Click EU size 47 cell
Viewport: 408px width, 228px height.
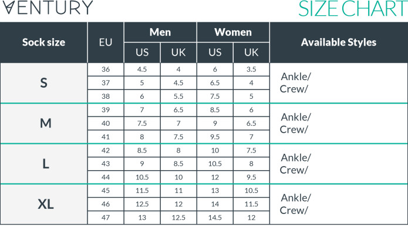(106, 217)
